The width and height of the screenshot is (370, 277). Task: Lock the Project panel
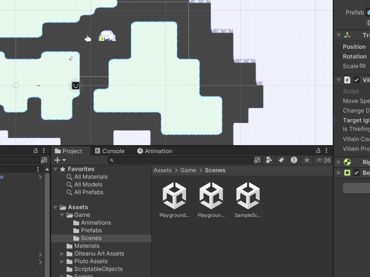[318, 151]
